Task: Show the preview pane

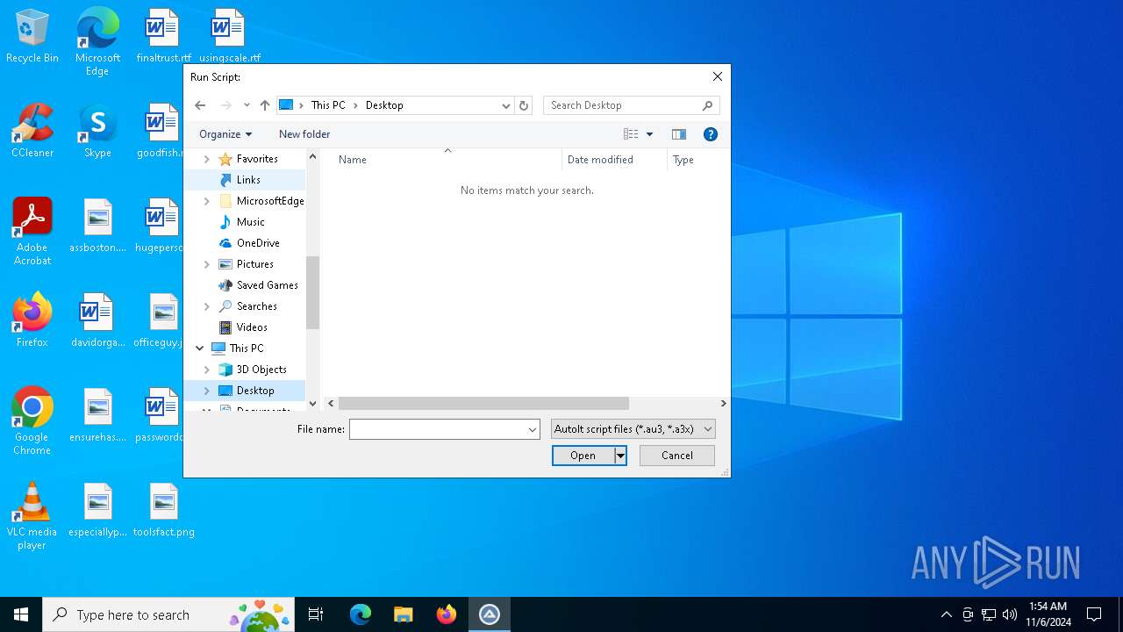Action: 679,134
